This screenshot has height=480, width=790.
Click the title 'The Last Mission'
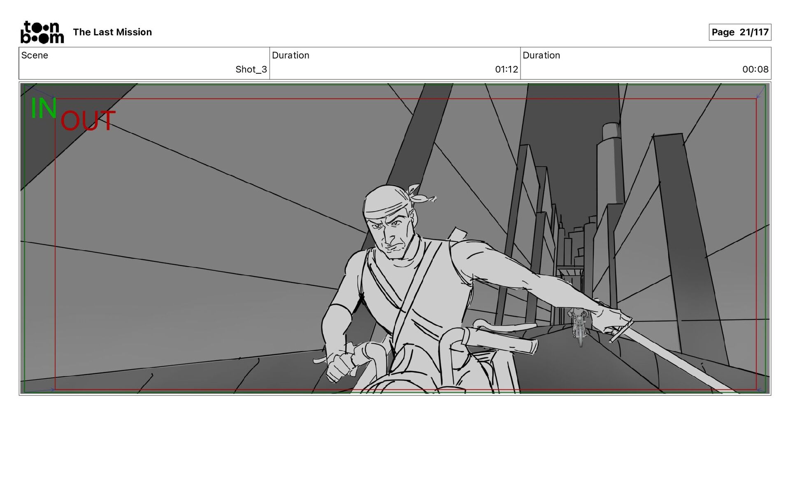pyautogui.click(x=112, y=32)
